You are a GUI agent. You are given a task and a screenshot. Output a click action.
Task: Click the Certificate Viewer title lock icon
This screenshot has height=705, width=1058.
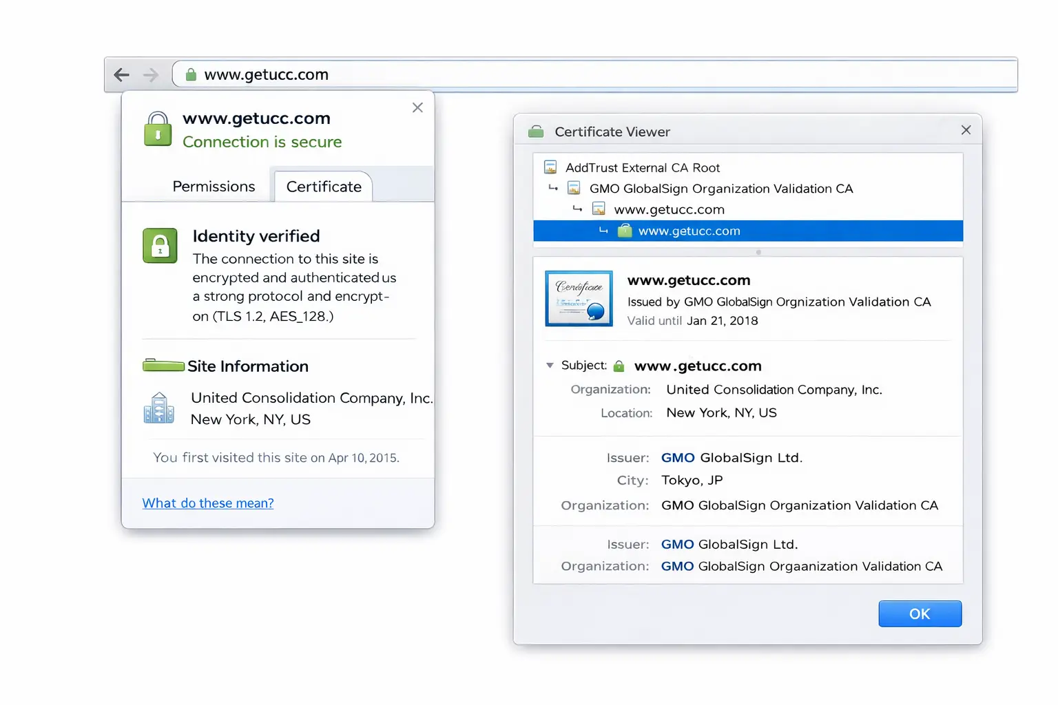pos(536,131)
